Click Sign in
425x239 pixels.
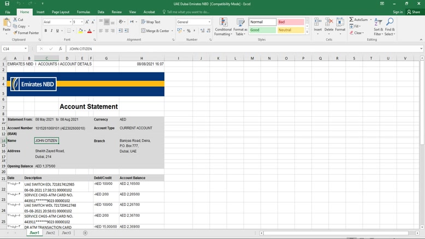click(398, 12)
